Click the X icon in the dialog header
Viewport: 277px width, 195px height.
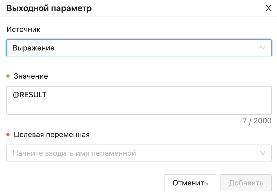[268, 8]
